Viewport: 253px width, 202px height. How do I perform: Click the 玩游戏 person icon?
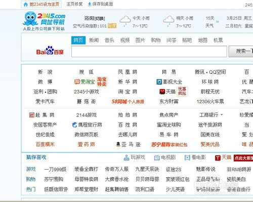click(126, 157)
